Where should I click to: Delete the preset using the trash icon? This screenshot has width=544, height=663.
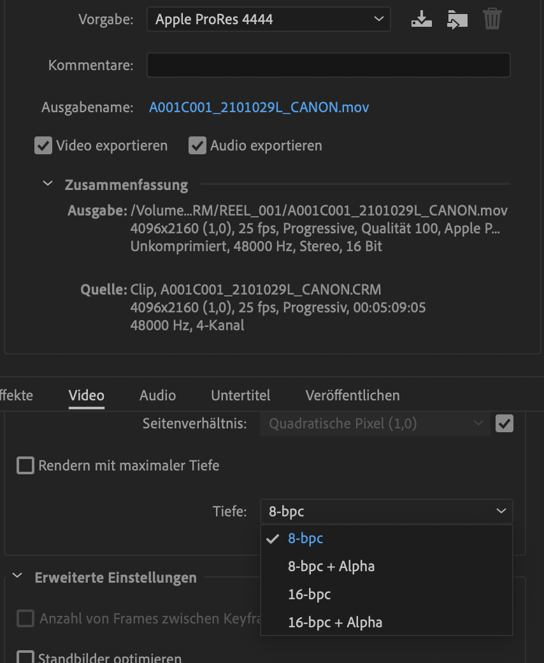pyautogui.click(x=492, y=19)
